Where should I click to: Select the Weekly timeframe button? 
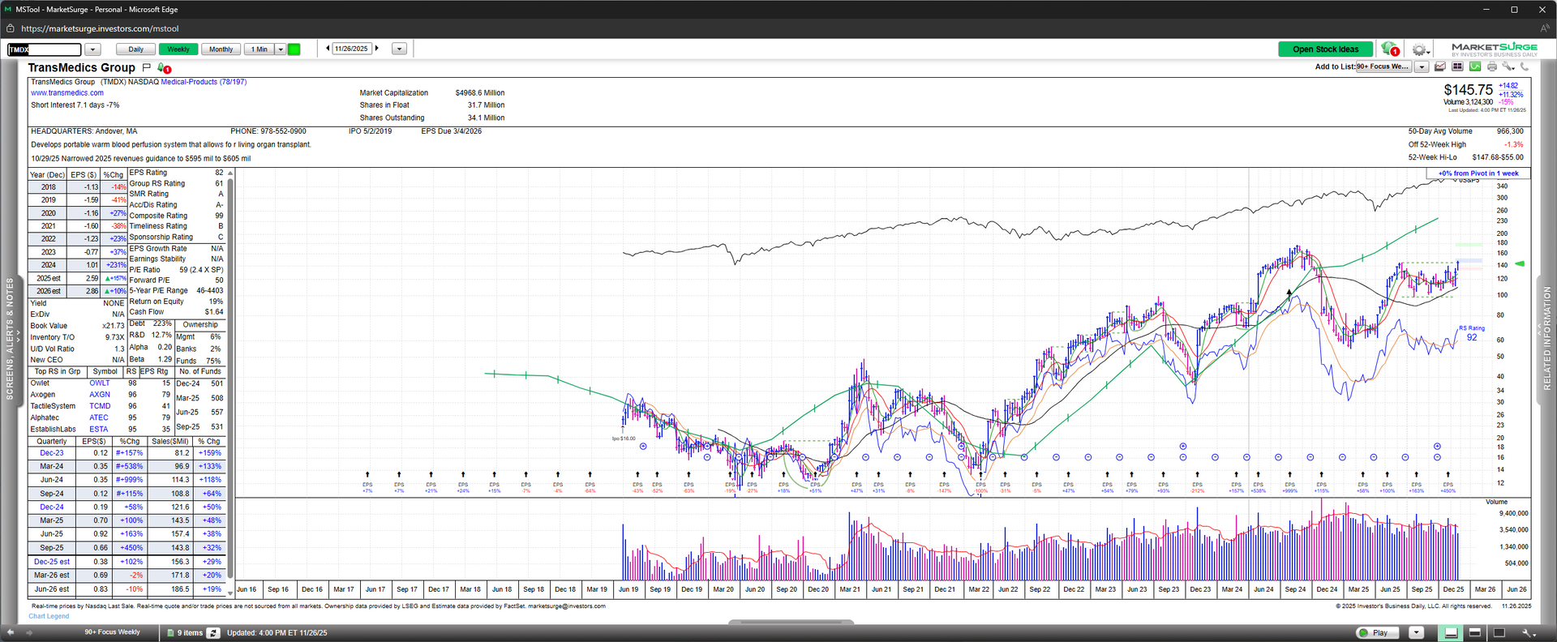[x=178, y=49]
